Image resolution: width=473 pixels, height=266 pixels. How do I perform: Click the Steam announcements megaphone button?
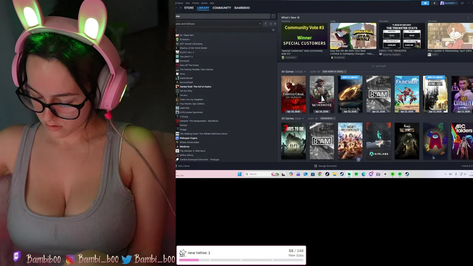pos(425,3)
